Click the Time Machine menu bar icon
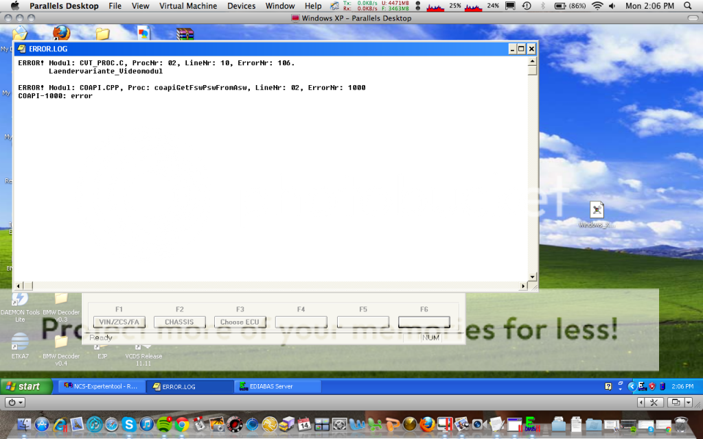Image resolution: width=703 pixels, height=439 pixels. [526, 6]
